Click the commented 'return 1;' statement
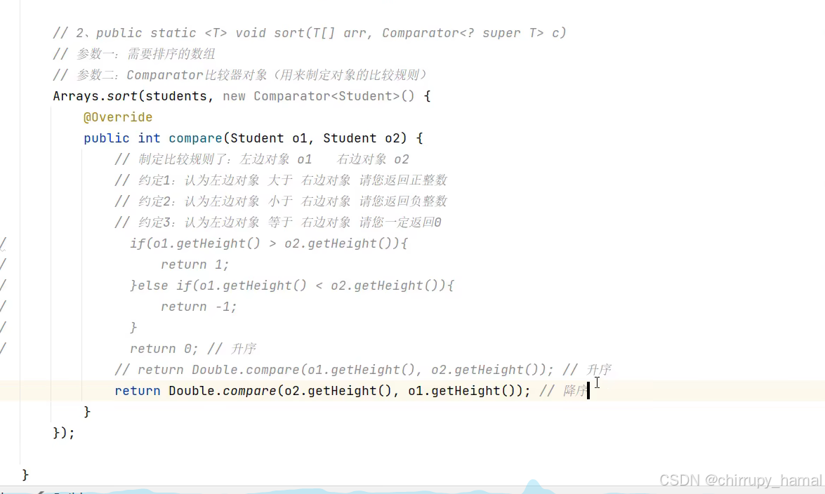 pos(195,265)
